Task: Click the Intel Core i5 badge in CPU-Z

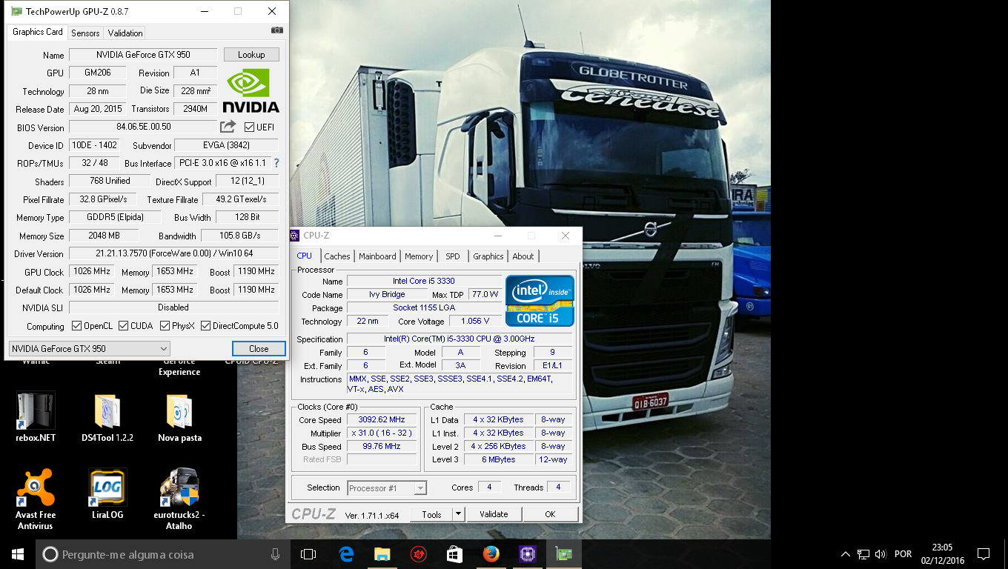Action: click(x=540, y=301)
